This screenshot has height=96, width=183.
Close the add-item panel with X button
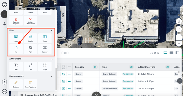click(x=5, y=14)
